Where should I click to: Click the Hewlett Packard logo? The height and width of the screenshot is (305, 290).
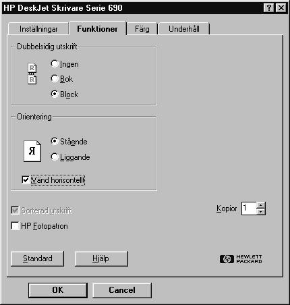(241, 259)
